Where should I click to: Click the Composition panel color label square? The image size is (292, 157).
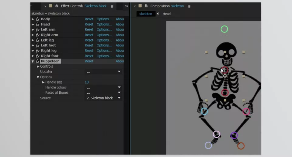(x=140, y=6)
